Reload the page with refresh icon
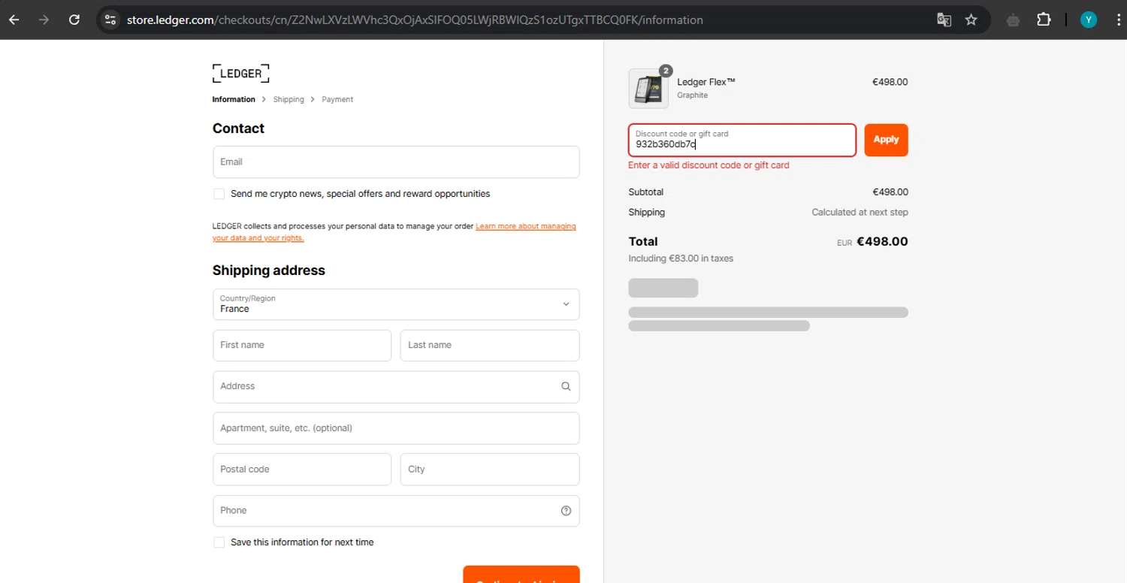The height and width of the screenshot is (583, 1127). coord(74,20)
